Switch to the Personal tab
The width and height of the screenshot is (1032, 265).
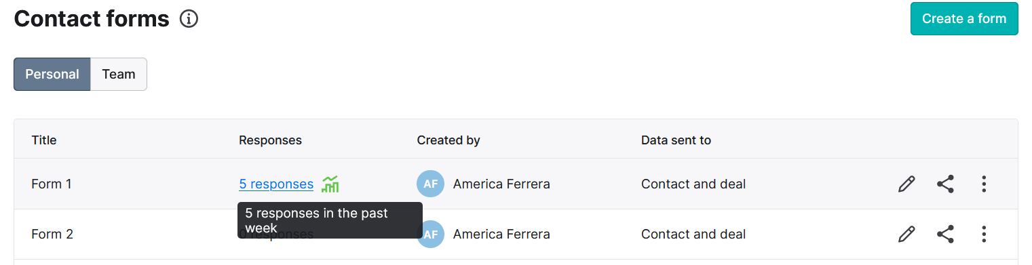coord(52,75)
